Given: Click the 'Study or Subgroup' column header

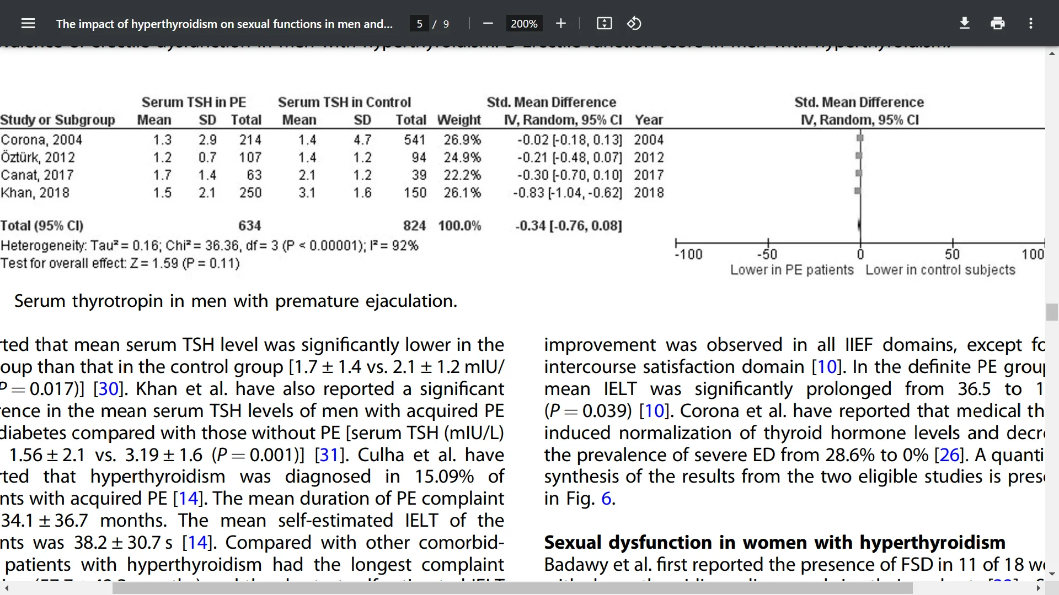Looking at the screenshot, I should point(57,120).
